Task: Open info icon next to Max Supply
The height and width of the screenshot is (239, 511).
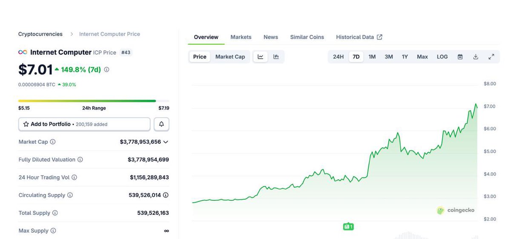Action: pyautogui.click(x=53, y=231)
